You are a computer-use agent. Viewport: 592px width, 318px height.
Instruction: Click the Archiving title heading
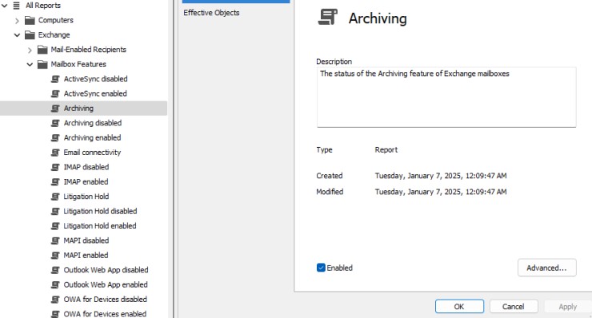click(x=378, y=18)
